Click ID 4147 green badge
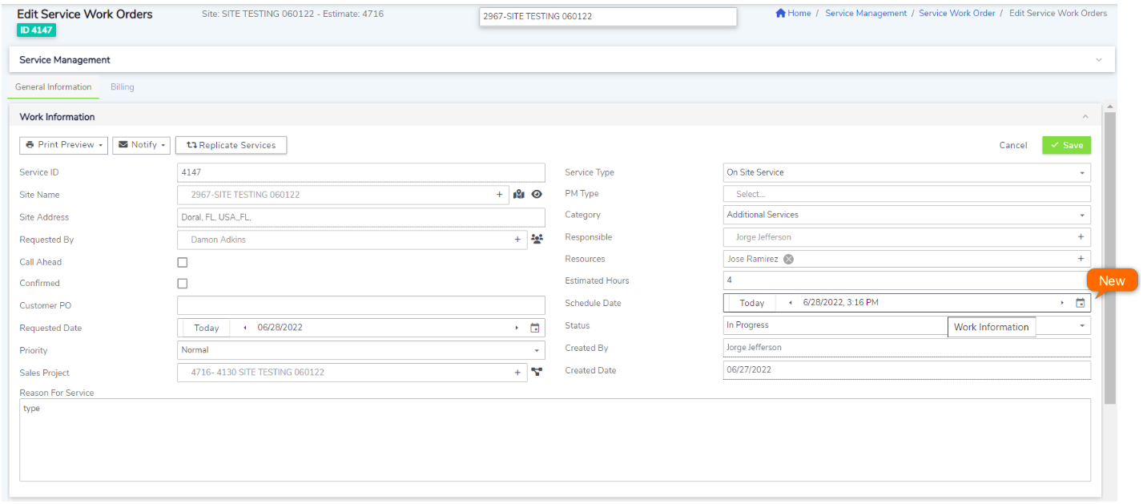Viewport: 1143px width, 504px height. click(36, 30)
